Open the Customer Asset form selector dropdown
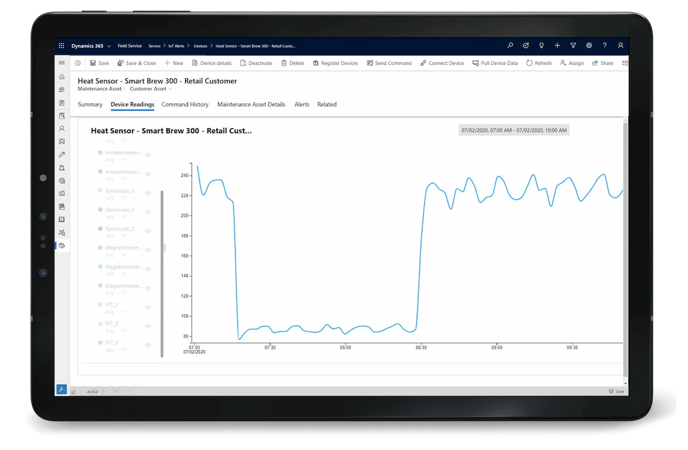This screenshot has width=688, height=450. pos(151,89)
